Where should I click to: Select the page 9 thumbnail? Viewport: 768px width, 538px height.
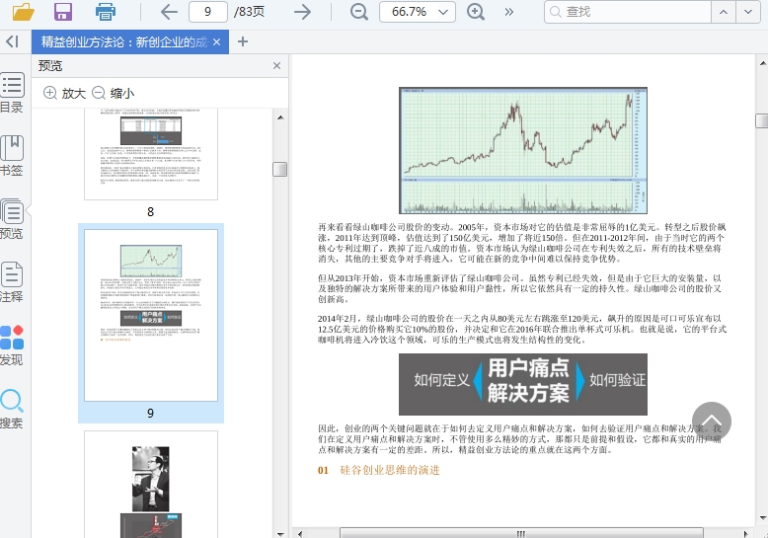pos(151,315)
